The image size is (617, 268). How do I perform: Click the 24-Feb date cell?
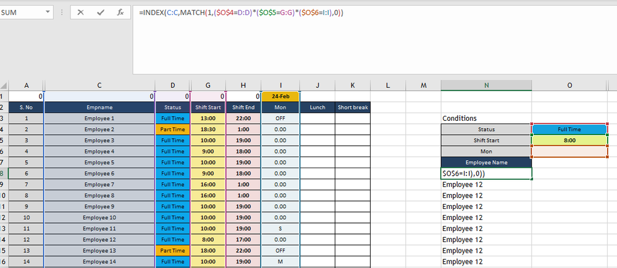click(x=280, y=96)
